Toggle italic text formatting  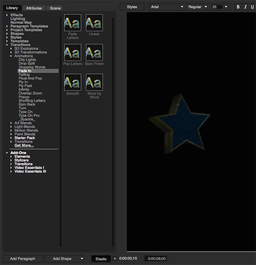(x=246, y=7)
